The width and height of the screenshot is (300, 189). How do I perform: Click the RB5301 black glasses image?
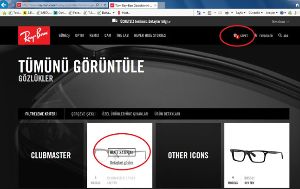(x=256, y=155)
